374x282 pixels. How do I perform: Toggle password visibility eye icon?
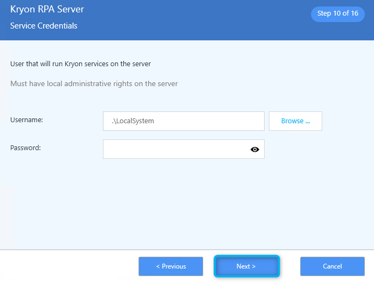tap(255, 149)
